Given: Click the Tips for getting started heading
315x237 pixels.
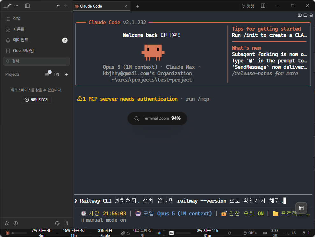Looking at the screenshot, I should tap(266, 29).
